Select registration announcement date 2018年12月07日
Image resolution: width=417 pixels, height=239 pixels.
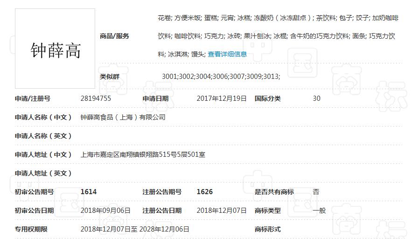pyautogui.click(x=222, y=211)
